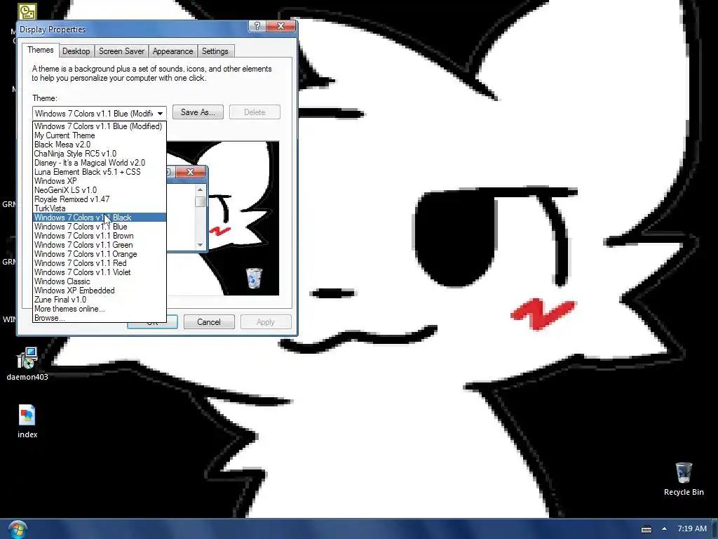Image resolution: width=718 pixels, height=539 pixels.
Task: Choose the Browse... entry in theme list
Action: coord(98,318)
